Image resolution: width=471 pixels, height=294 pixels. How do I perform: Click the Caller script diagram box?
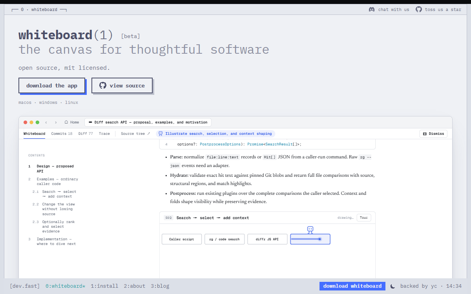182,239
